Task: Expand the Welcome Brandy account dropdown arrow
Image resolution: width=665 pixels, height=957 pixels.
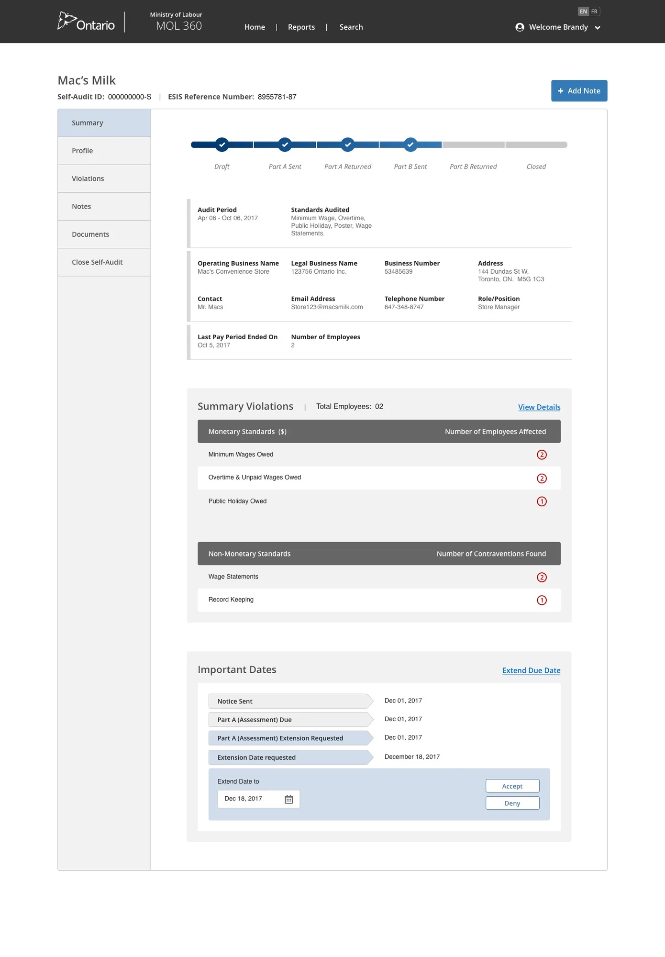Action: click(x=597, y=28)
